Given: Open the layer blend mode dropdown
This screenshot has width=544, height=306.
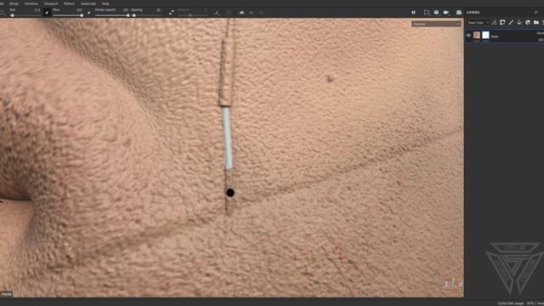Looking at the screenshot, I should click(x=541, y=33).
